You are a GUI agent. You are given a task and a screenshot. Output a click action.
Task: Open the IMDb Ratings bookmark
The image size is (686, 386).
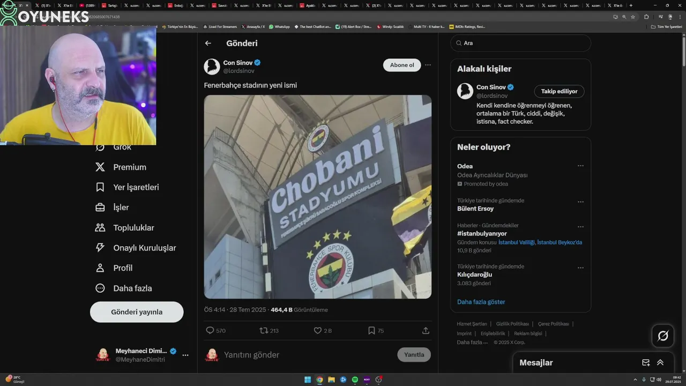[467, 26]
